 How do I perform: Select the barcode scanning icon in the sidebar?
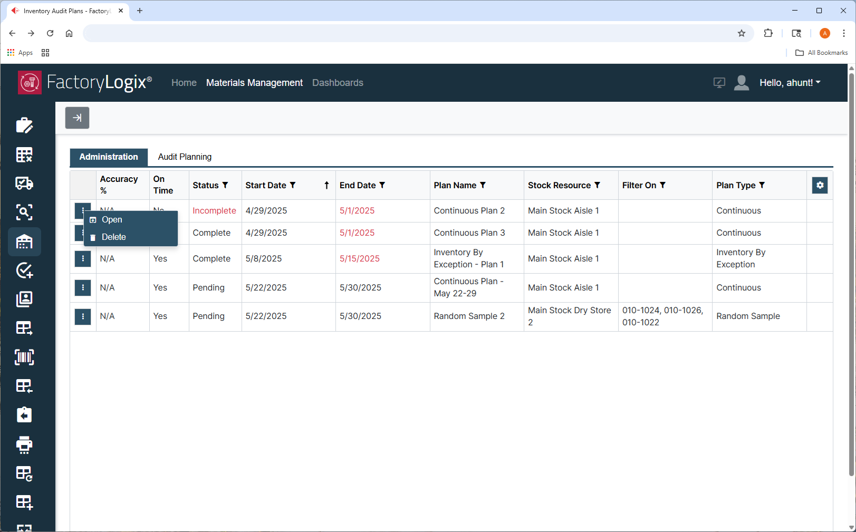(x=24, y=357)
